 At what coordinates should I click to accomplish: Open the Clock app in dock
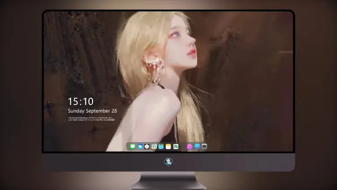click(x=147, y=146)
